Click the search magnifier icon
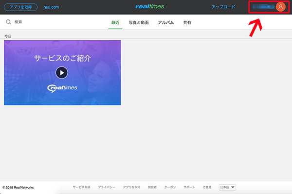292x194 pixels. 8,22
